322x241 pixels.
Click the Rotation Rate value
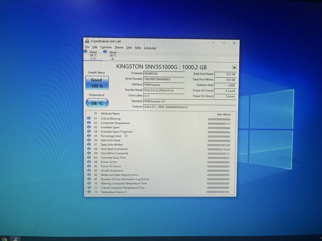tap(225, 85)
